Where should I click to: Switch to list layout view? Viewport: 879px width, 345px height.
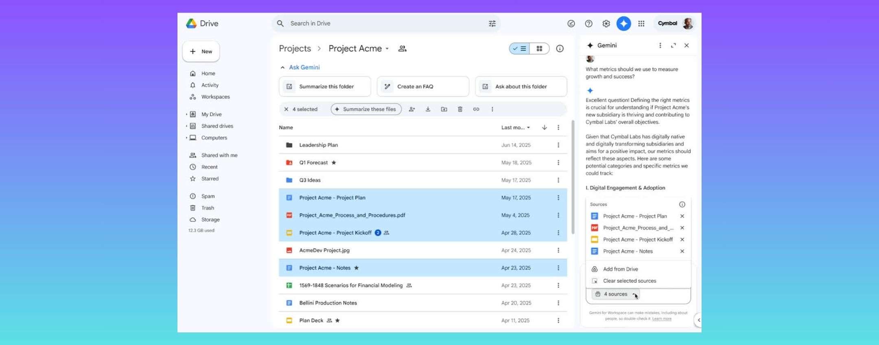tap(520, 49)
